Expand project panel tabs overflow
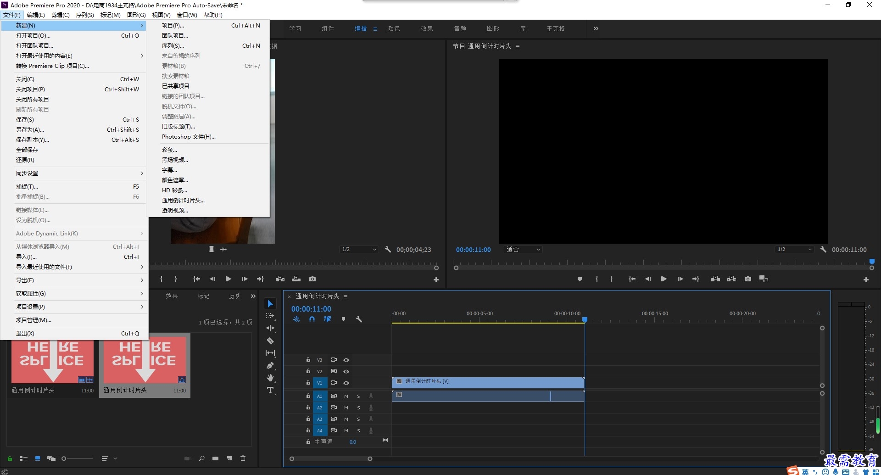Viewport: 881px width, 475px height. [x=253, y=296]
